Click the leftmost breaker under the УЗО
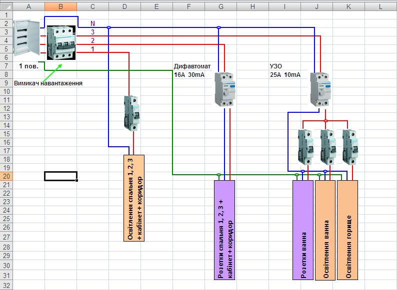Screen dimensions: 397x290 (x=305, y=147)
